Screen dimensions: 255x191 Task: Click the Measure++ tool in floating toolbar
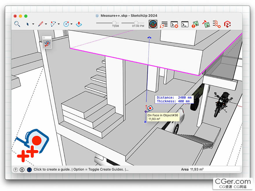tap(47, 44)
